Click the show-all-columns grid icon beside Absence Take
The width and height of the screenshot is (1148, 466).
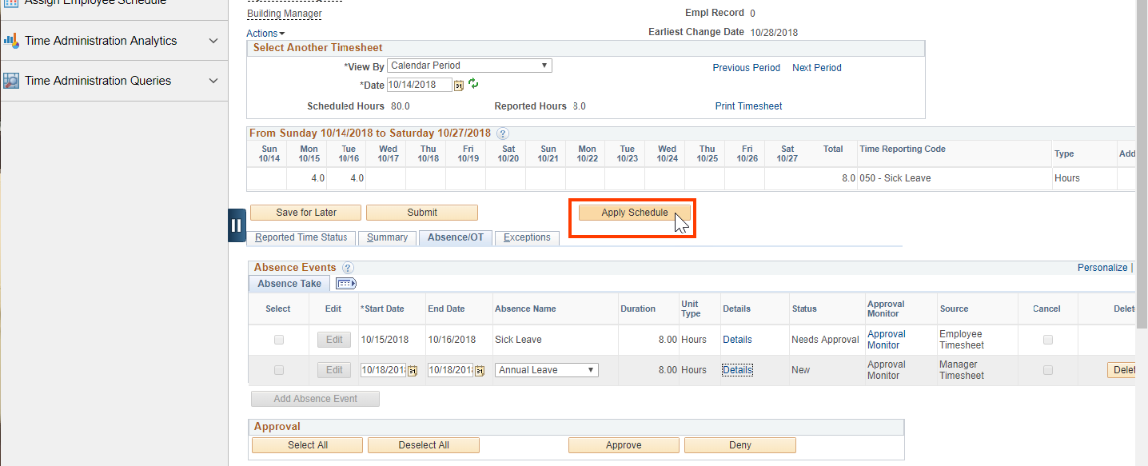(x=345, y=283)
